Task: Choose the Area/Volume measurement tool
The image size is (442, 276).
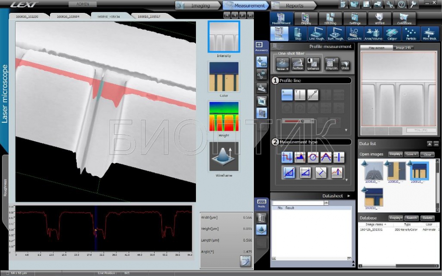Action: point(373,34)
